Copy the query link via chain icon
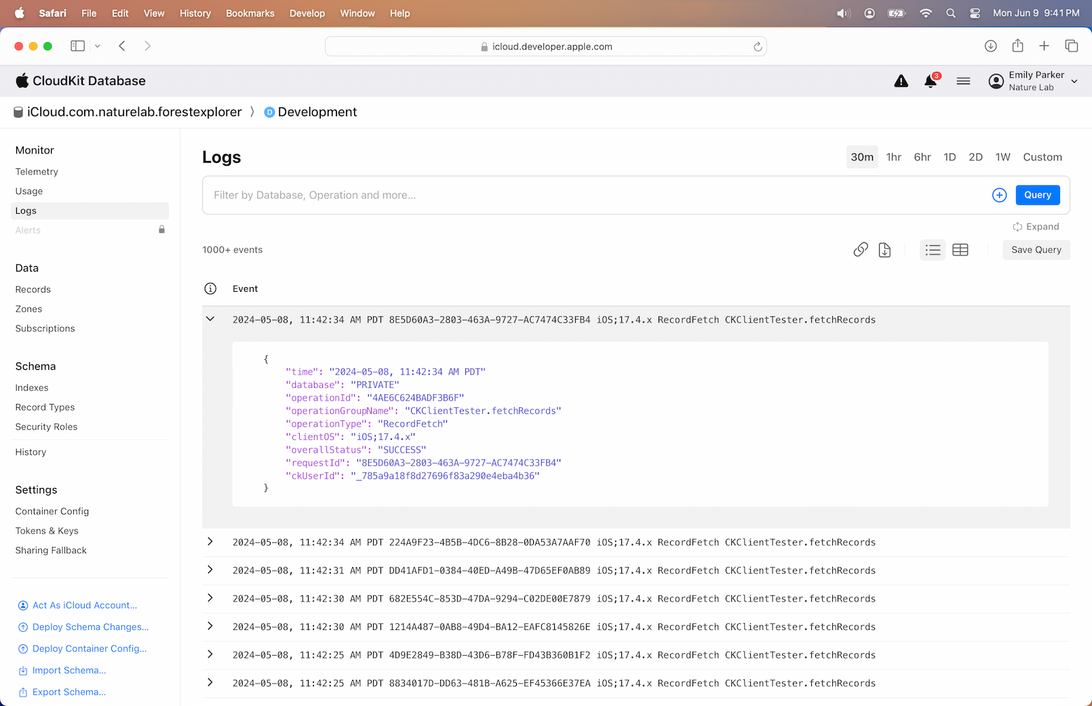This screenshot has width=1092, height=706. (860, 250)
